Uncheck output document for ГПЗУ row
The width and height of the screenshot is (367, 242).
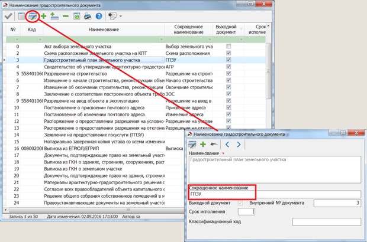pyautogui.click(x=228, y=60)
